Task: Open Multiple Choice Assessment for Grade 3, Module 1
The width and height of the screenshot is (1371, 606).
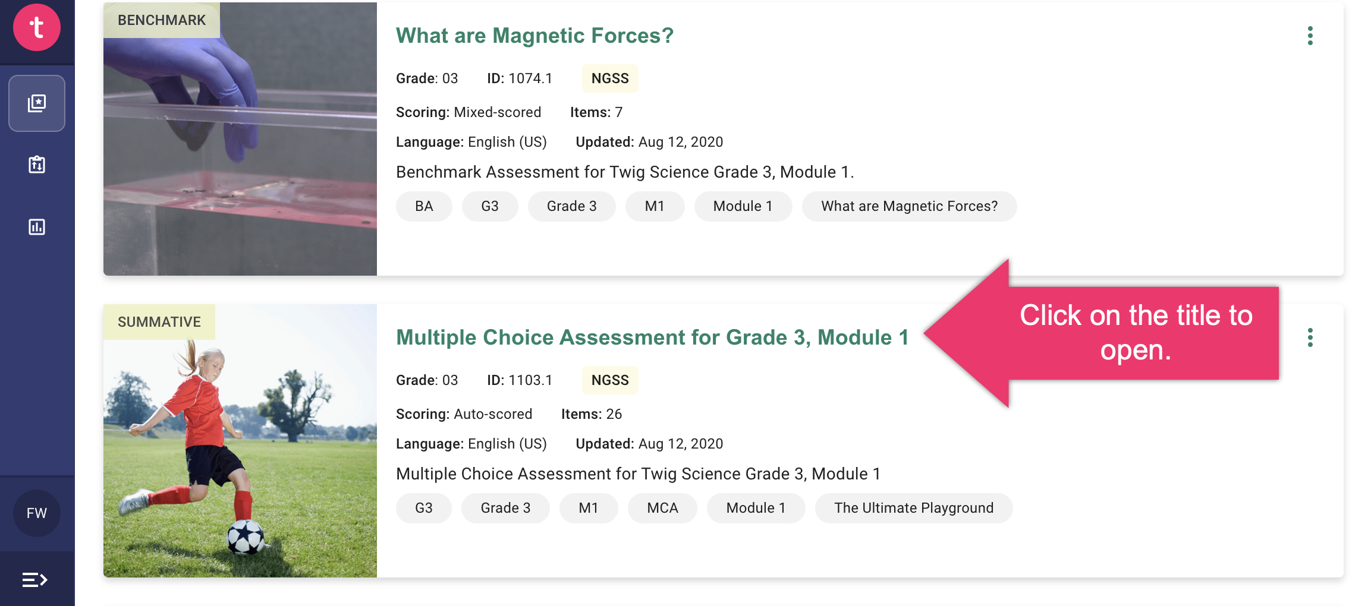Action: click(652, 337)
